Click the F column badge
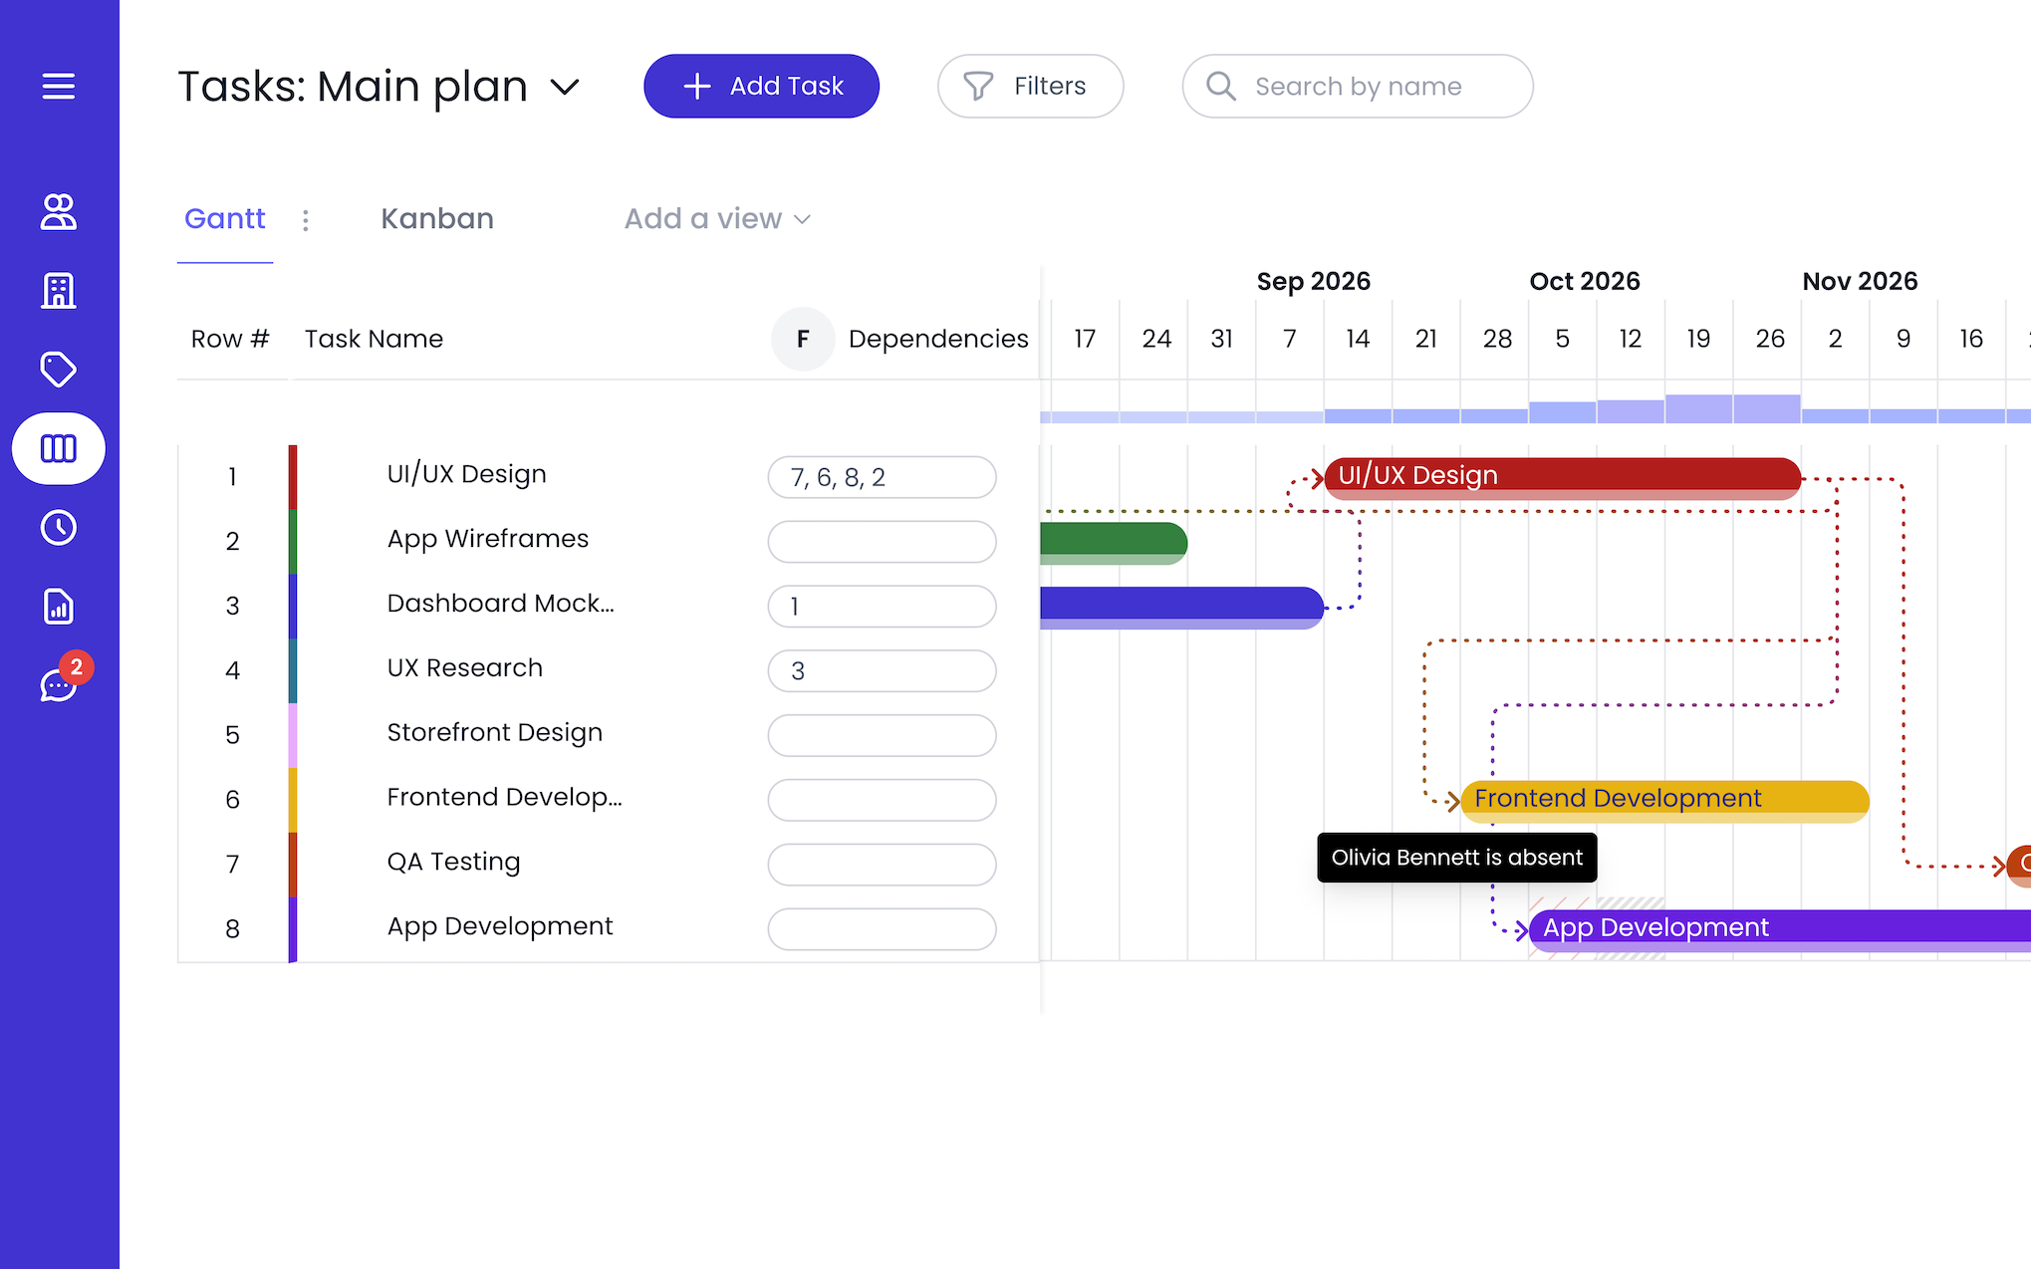2031x1269 pixels. (803, 340)
